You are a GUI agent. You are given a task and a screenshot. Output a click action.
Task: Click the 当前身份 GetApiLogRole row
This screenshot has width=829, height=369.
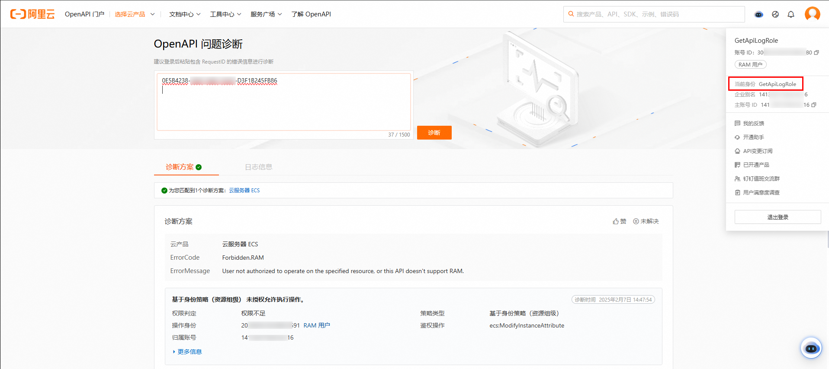pos(765,84)
